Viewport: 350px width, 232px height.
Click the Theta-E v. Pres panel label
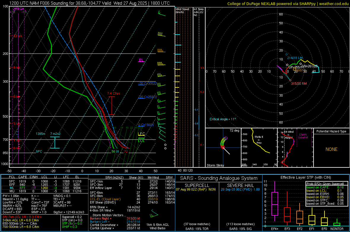point(259,140)
